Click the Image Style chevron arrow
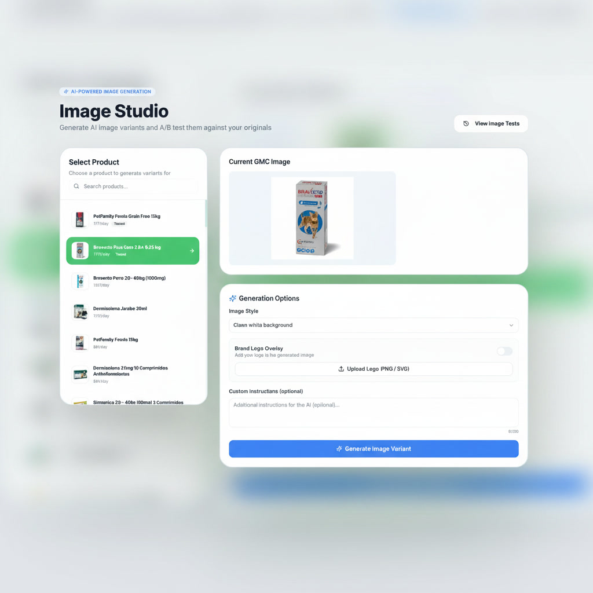 [511, 325]
